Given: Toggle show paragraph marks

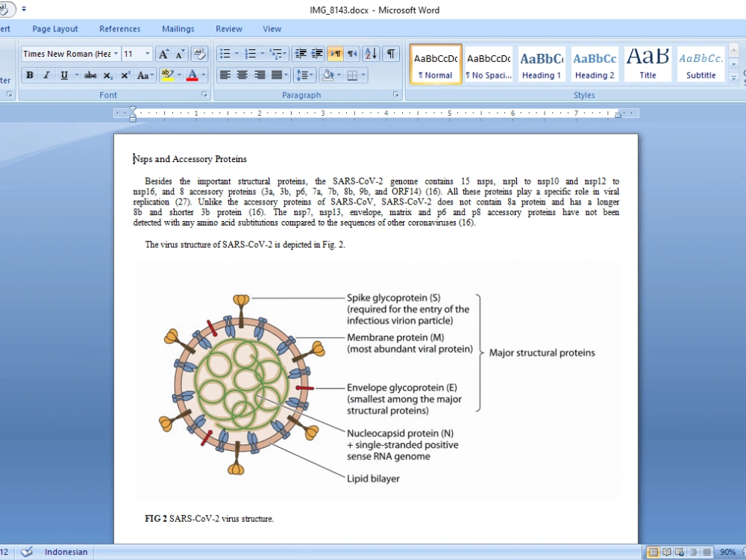Looking at the screenshot, I should pyautogui.click(x=391, y=54).
